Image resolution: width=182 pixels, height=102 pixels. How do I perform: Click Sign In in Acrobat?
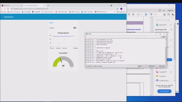pyautogui.click(x=170, y=10)
